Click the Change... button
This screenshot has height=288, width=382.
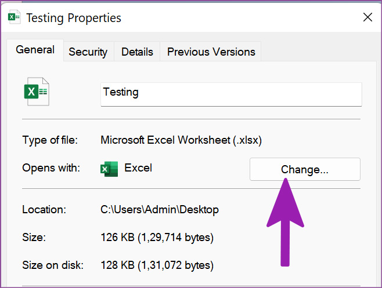click(305, 169)
